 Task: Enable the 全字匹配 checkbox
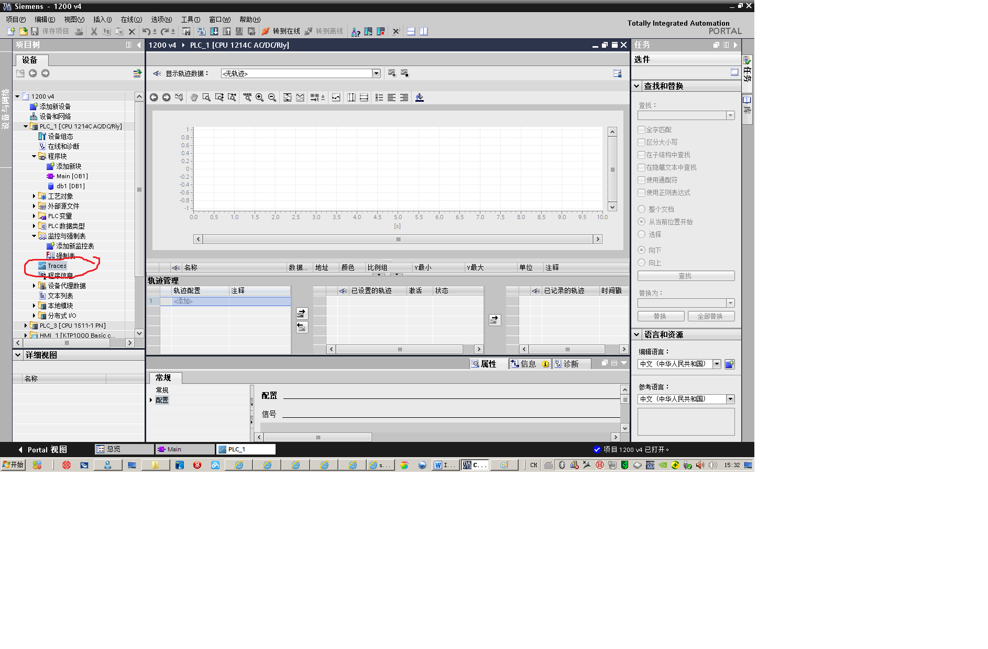[641, 129]
